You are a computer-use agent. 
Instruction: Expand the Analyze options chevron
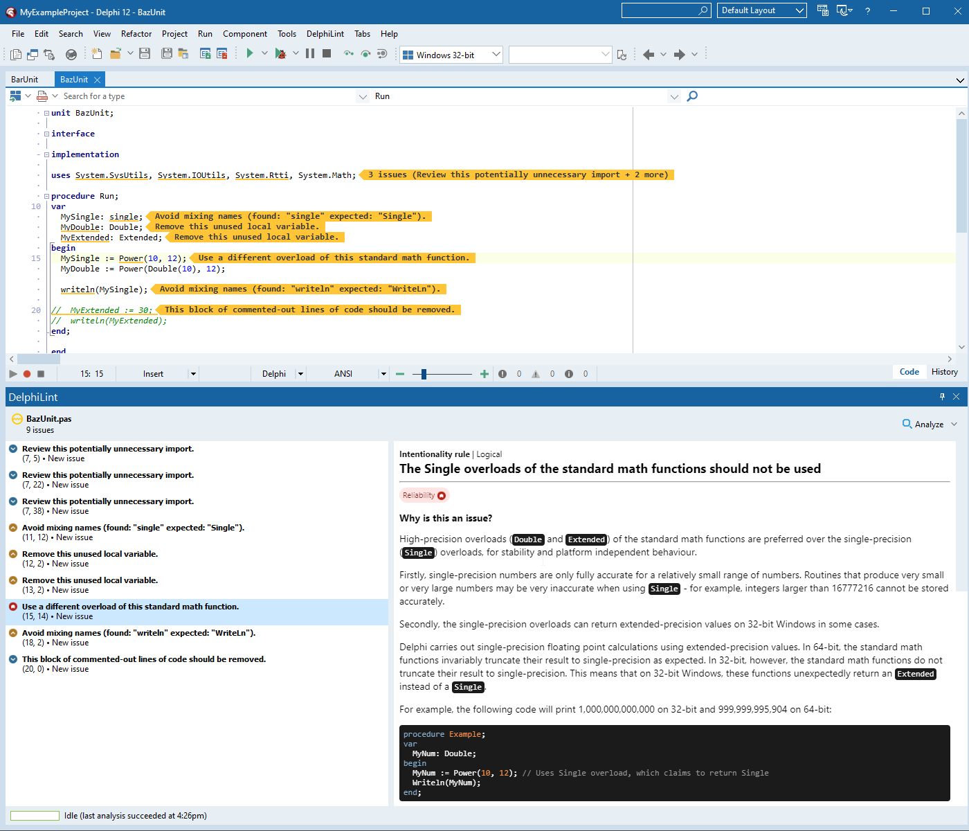click(954, 425)
